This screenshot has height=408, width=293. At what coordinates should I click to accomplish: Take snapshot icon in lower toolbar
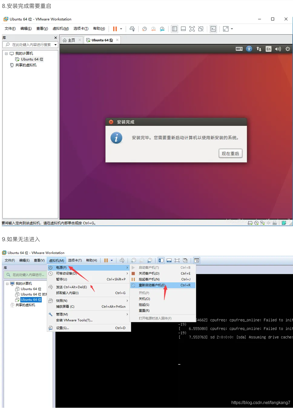coord(133,260)
